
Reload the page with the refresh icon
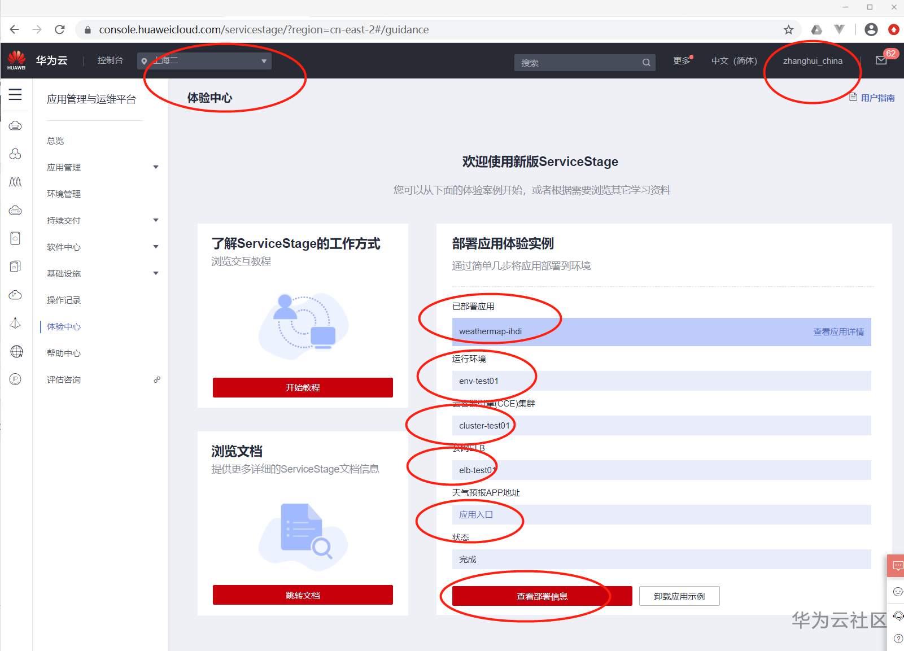[x=60, y=29]
